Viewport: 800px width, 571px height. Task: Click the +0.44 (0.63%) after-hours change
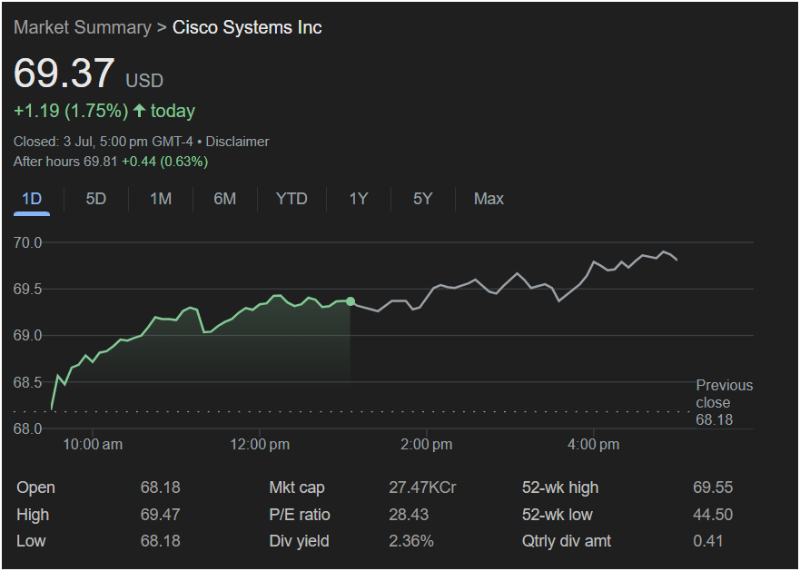click(x=164, y=162)
